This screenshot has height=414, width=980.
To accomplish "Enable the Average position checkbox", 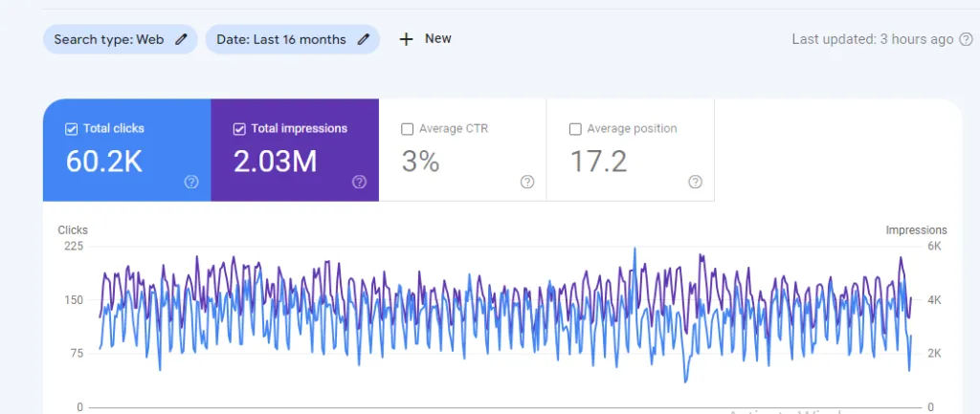I will click(x=575, y=129).
